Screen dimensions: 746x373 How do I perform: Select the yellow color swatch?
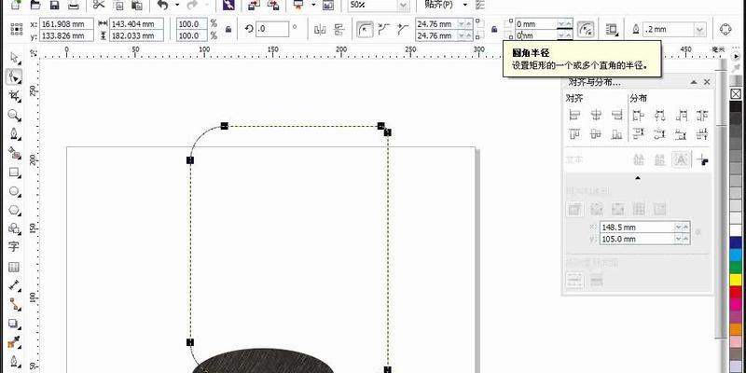click(x=736, y=279)
